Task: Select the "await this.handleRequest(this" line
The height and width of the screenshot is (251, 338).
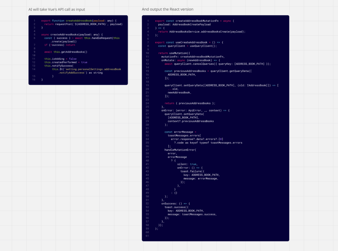Action: pos(82,38)
